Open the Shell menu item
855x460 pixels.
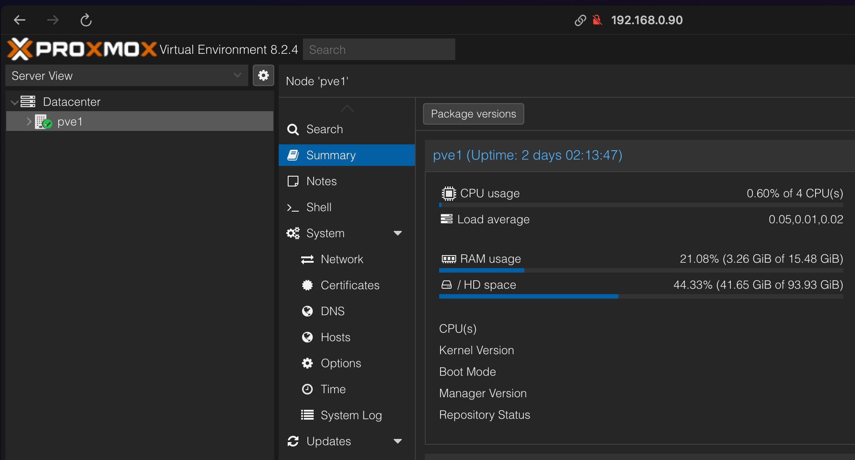pos(347,207)
